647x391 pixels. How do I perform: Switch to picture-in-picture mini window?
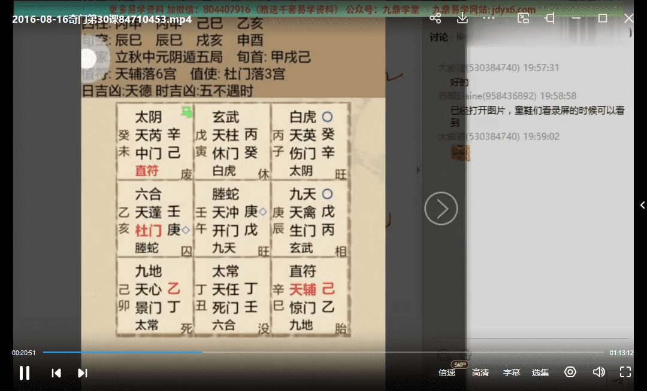[x=523, y=18]
